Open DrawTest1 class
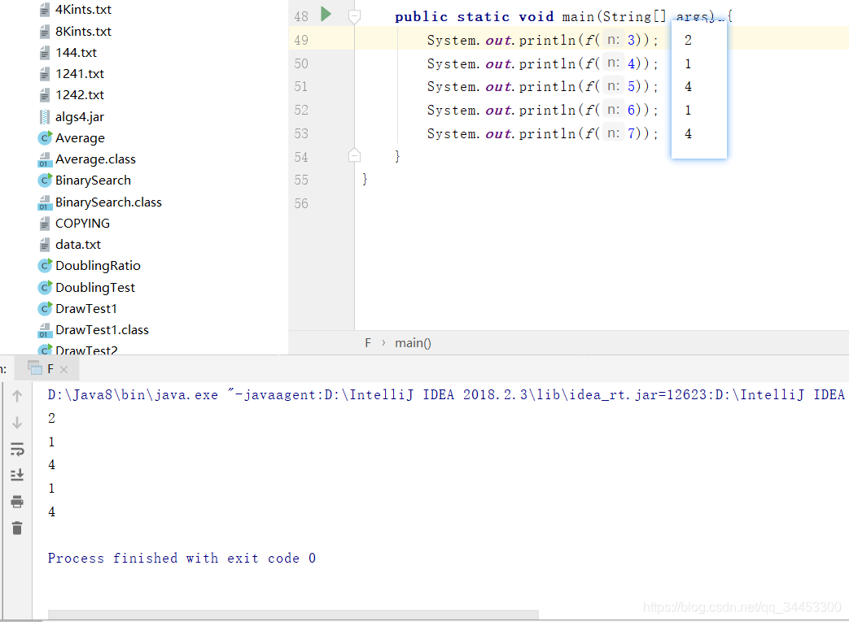This screenshot has width=849, height=622. click(x=86, y=308)
